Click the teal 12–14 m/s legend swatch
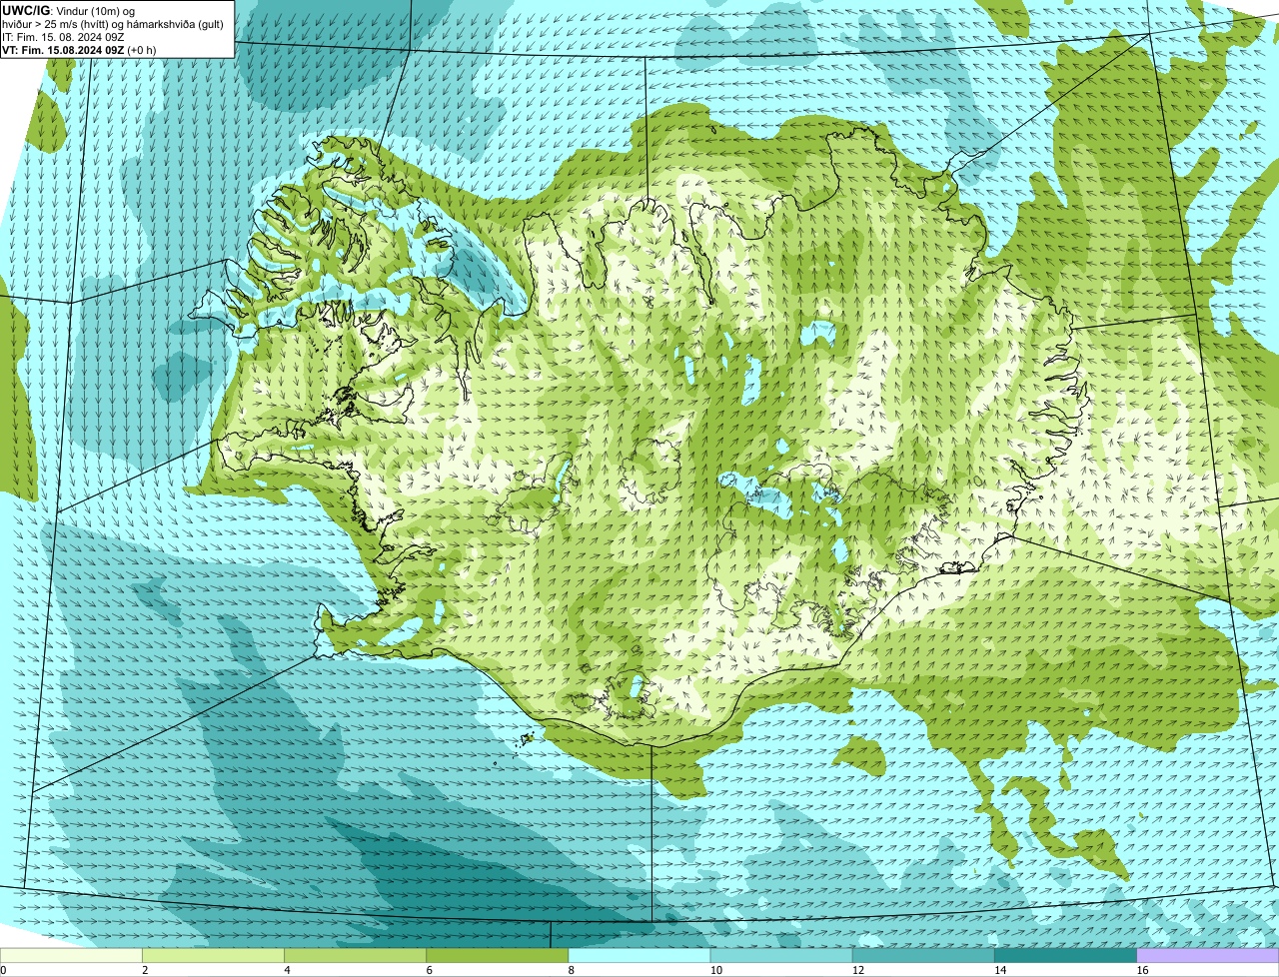Image resolution: width=1279 pixels, height=977 pixels. coord(923,956)
